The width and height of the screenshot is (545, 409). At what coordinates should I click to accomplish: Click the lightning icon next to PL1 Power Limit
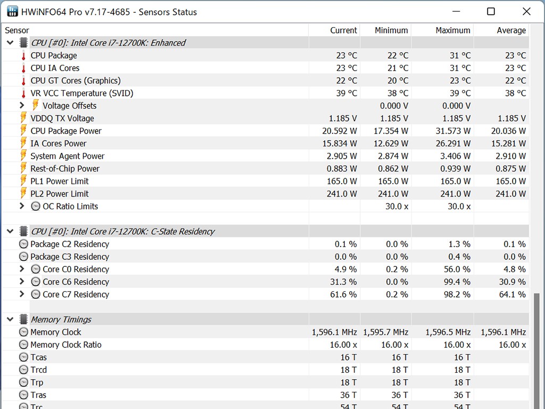[x=23, y=181]
